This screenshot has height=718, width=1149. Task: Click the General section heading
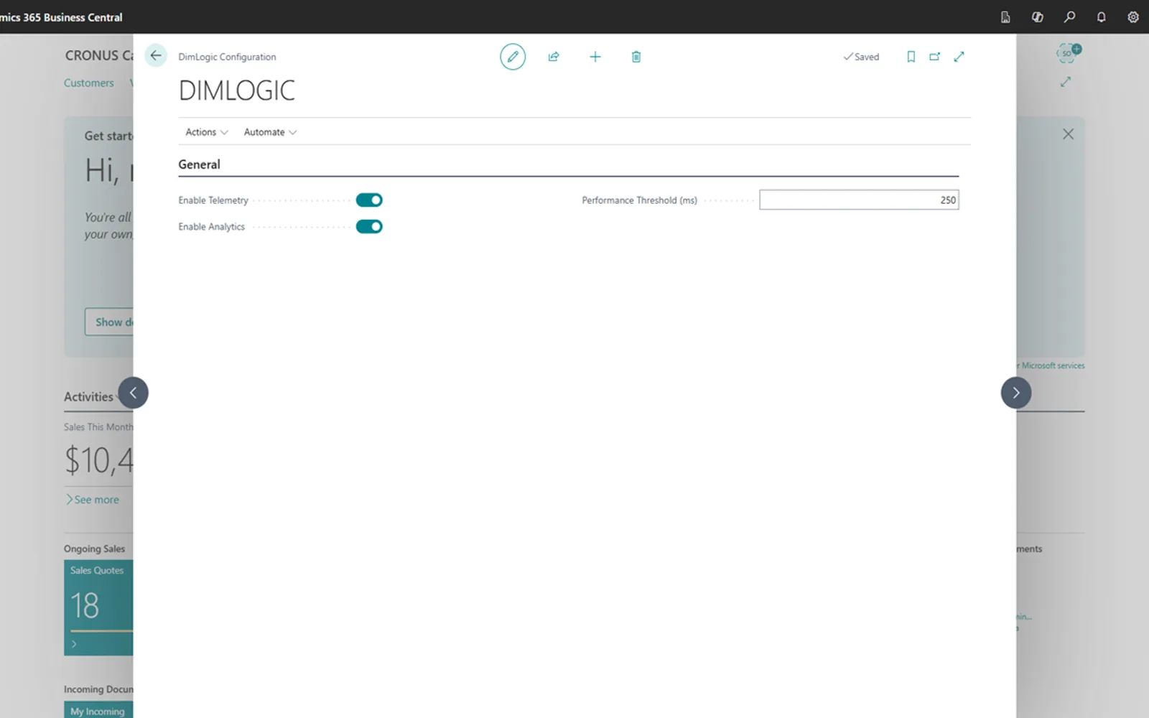199,164
